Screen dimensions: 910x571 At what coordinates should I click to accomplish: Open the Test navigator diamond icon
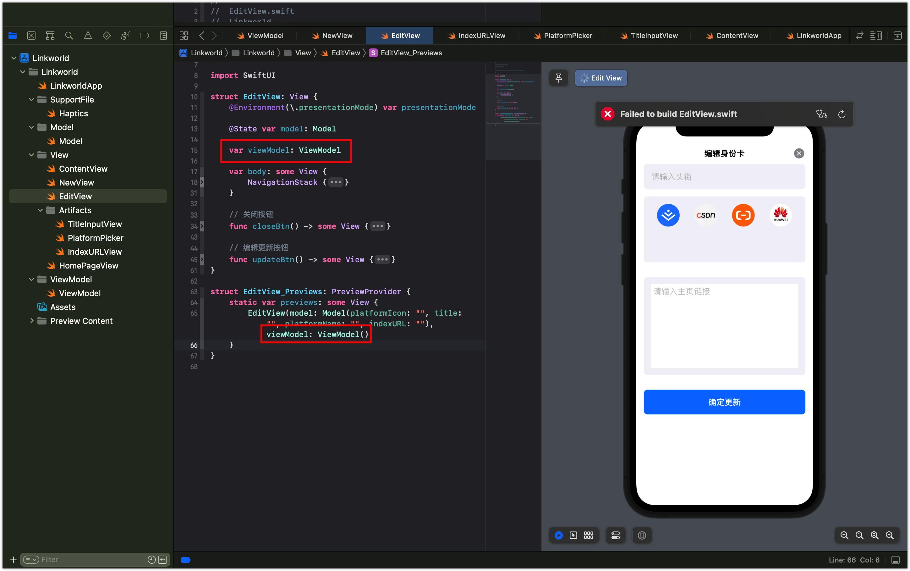click(107, 36)
